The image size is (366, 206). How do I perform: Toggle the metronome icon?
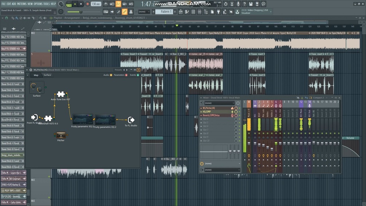point(106,4)
